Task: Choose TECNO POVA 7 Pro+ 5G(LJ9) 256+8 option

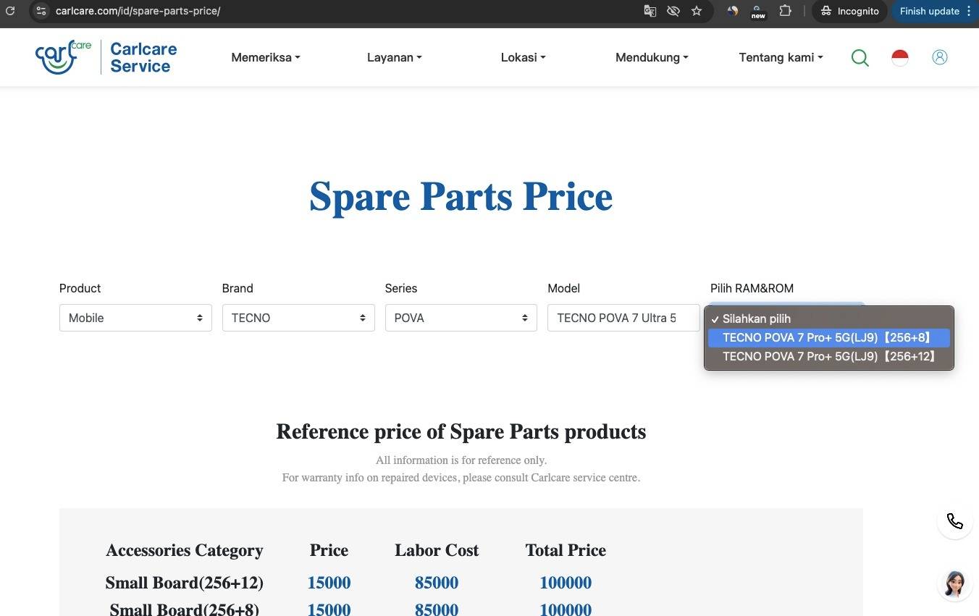Action: click(x=829, y=337)
